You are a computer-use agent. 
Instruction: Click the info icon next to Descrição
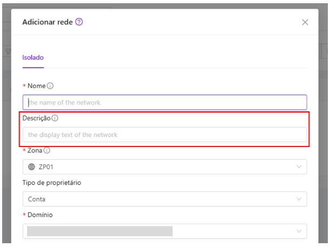point(55,118)
